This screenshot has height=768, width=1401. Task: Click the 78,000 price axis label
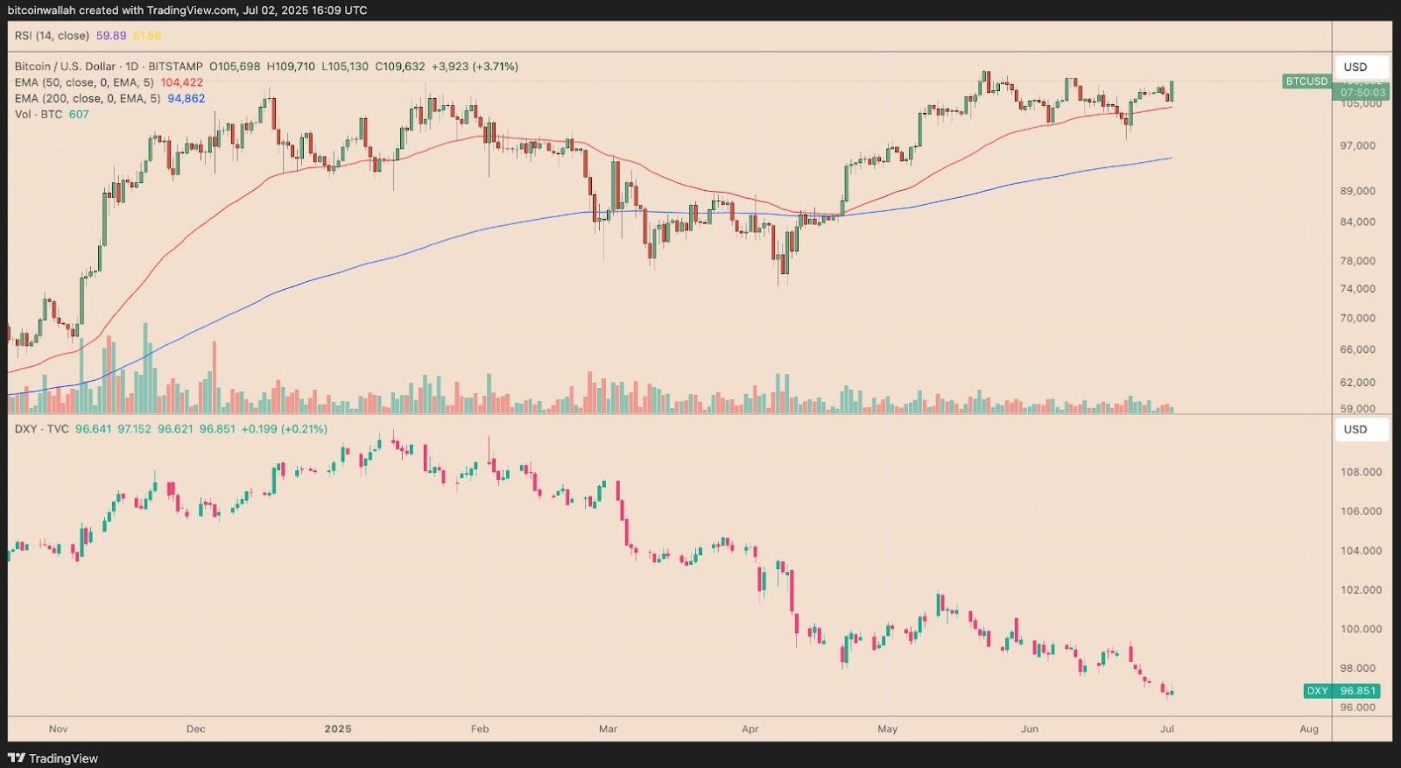tap(1357, 261)
